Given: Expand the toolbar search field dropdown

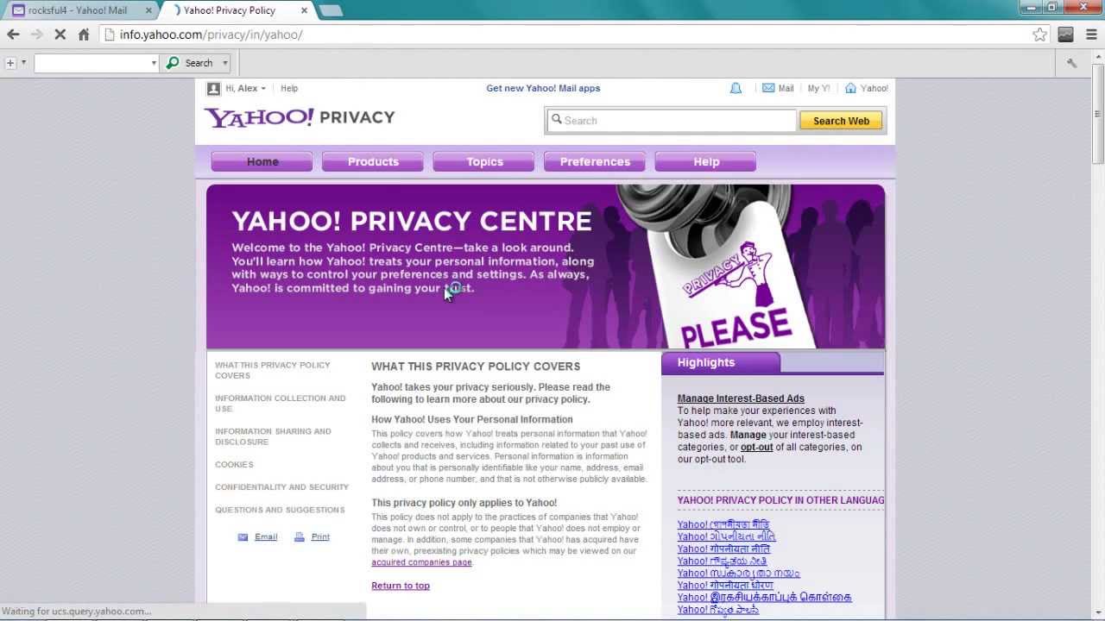Looking at the screenshot, I should click(154, 63).
